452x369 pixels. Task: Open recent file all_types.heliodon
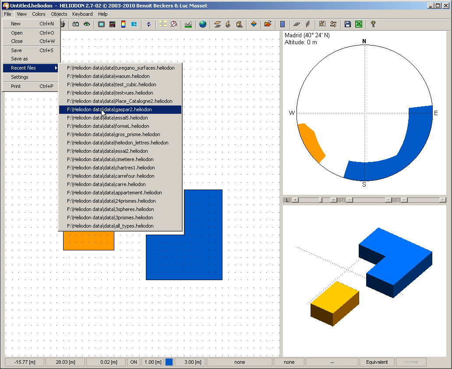[x=120, y=226]
